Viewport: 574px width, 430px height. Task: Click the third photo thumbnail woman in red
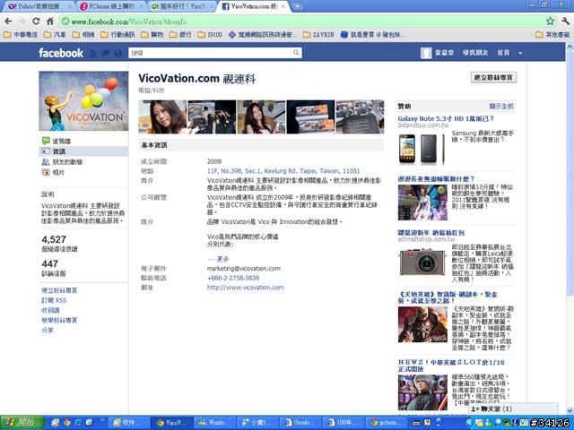(261, 117)
